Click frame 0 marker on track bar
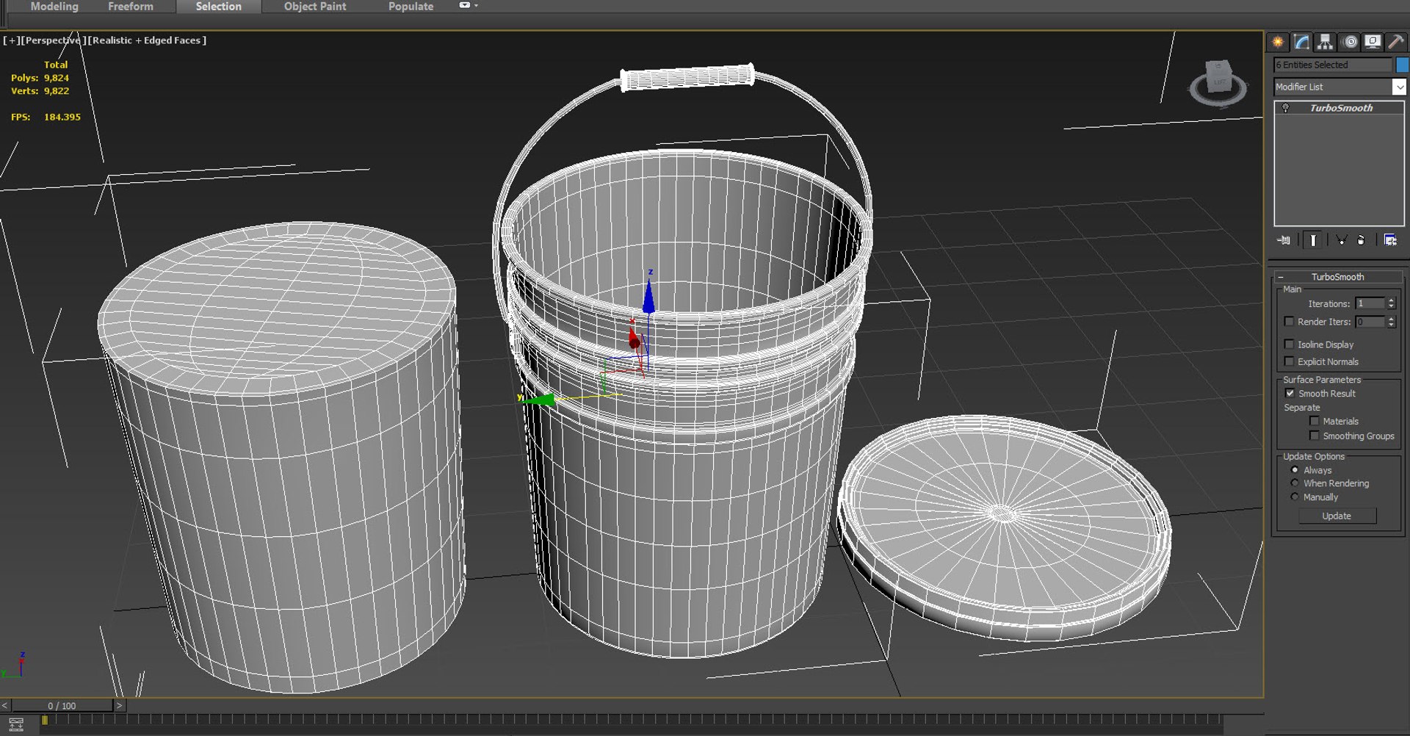The width and height of the screenshot is (1410, 736). coord(45,721)
